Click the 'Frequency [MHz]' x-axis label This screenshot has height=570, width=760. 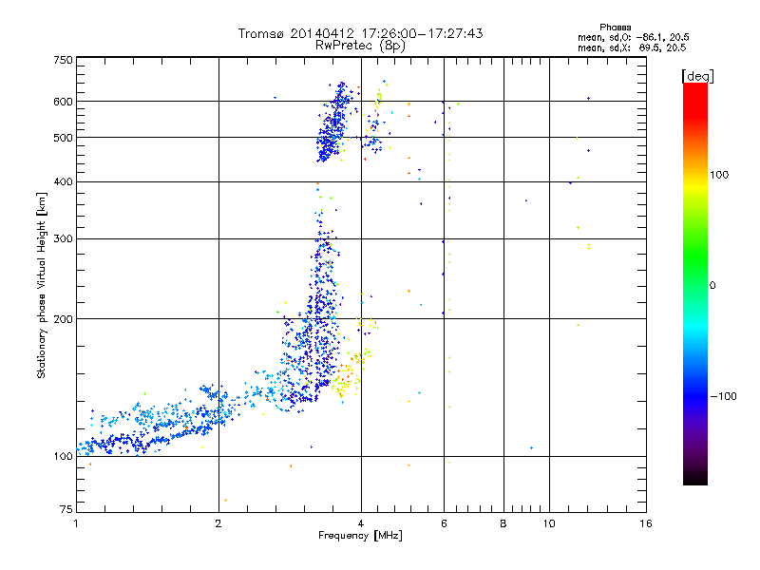(x=360, y=536)
